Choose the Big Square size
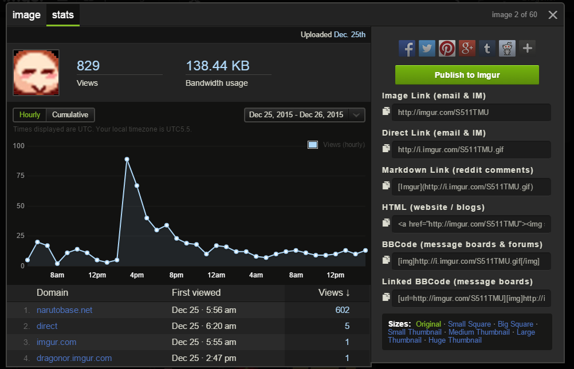 coord(516,324)
